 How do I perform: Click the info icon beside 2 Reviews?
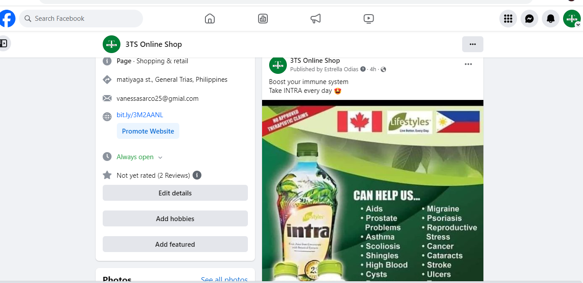(197, 175)
